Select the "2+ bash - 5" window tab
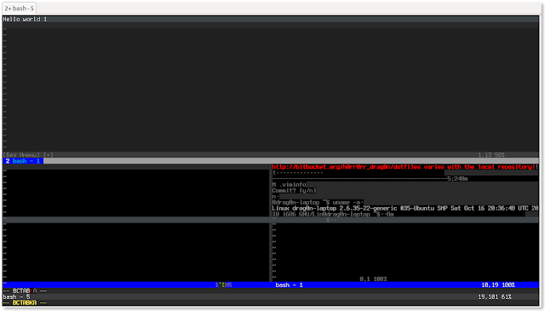Screen dimensions: 545x311 tap(19, 8)
